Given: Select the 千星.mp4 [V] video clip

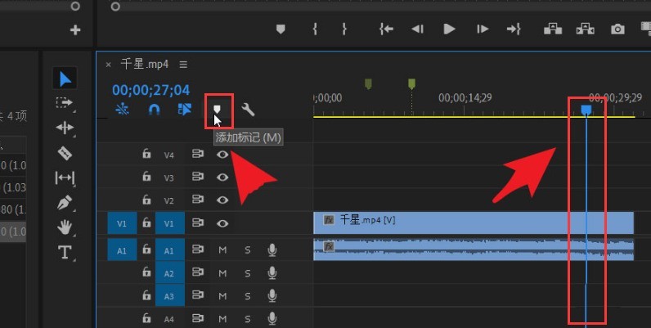Looking at the screenshot, I should 474,223.
